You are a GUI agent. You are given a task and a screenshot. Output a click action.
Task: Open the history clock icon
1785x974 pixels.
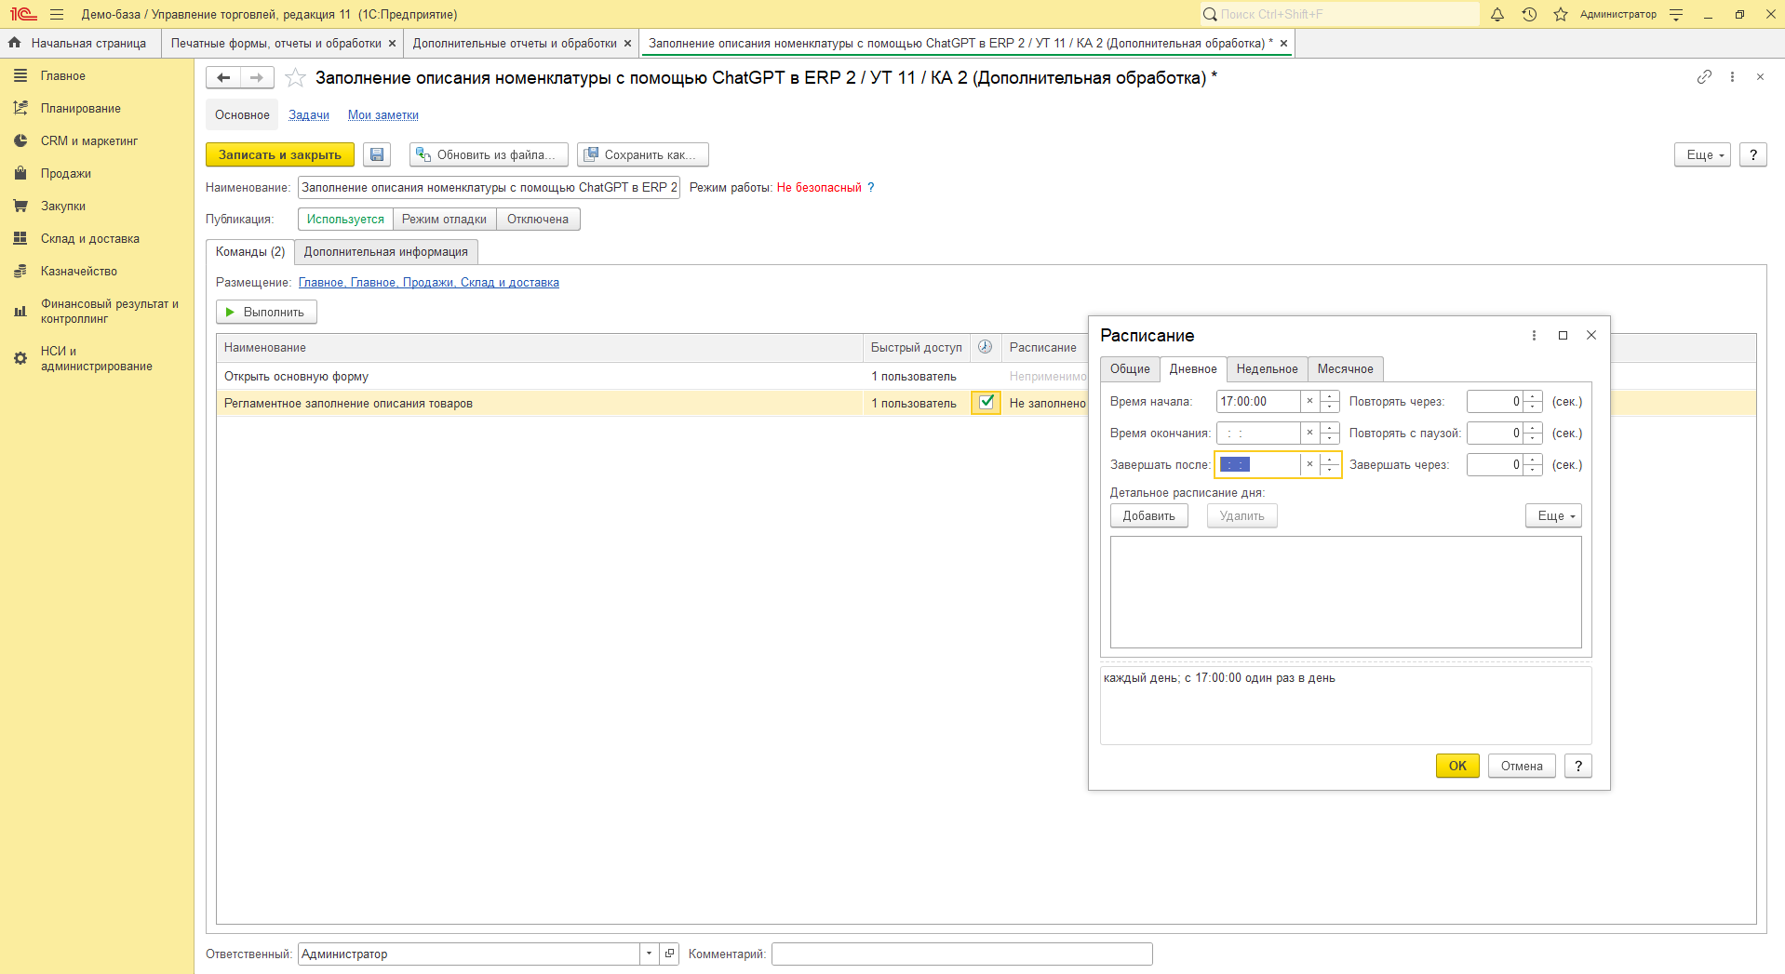(x=1529, y=14)
